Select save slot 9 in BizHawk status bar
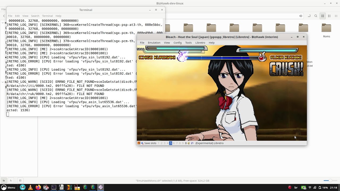340x191 pixels. tap(183, 143)
